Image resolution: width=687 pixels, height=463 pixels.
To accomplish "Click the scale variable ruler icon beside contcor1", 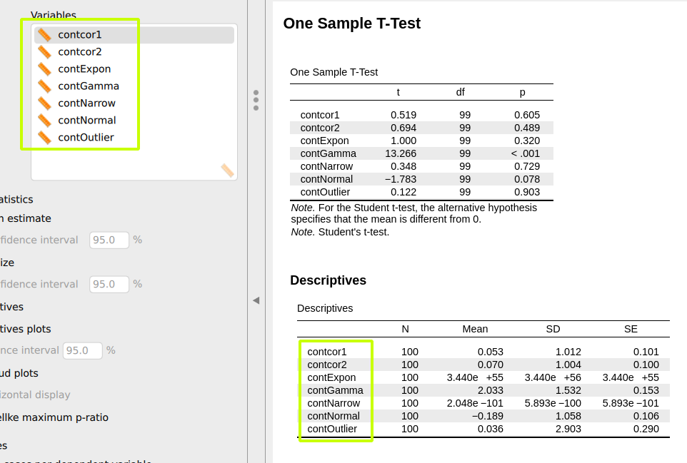I will [x=45, y=34].
